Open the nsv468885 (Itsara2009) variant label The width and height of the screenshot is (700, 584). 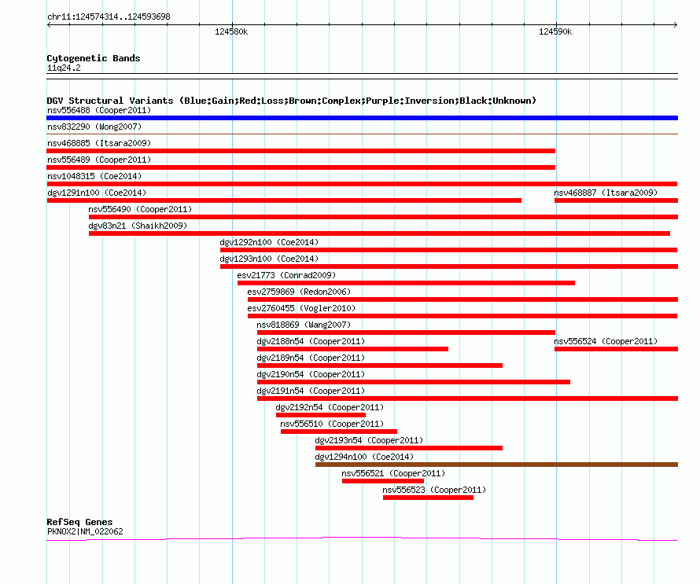(99, 143)
